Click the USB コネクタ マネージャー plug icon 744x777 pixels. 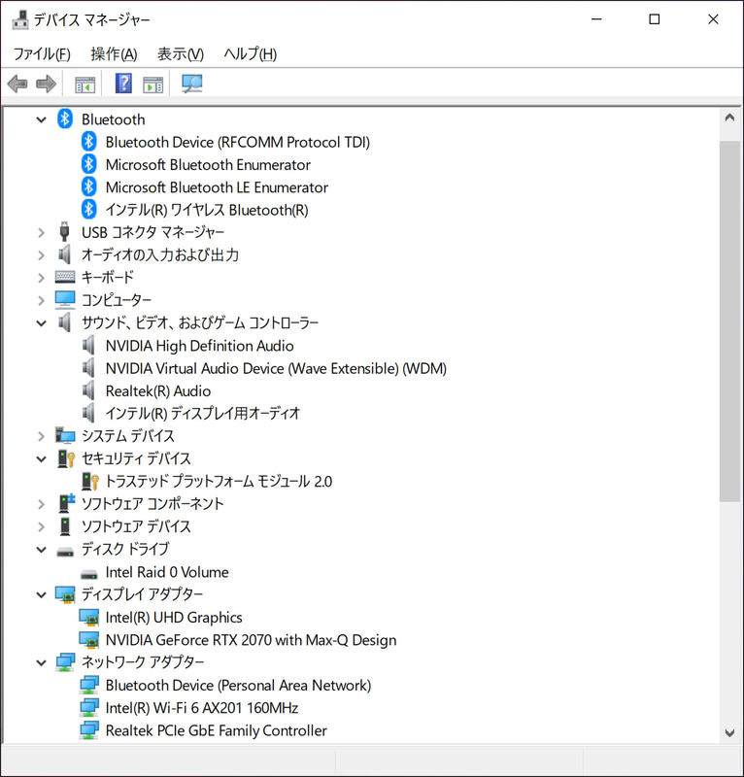coord(64,232)
